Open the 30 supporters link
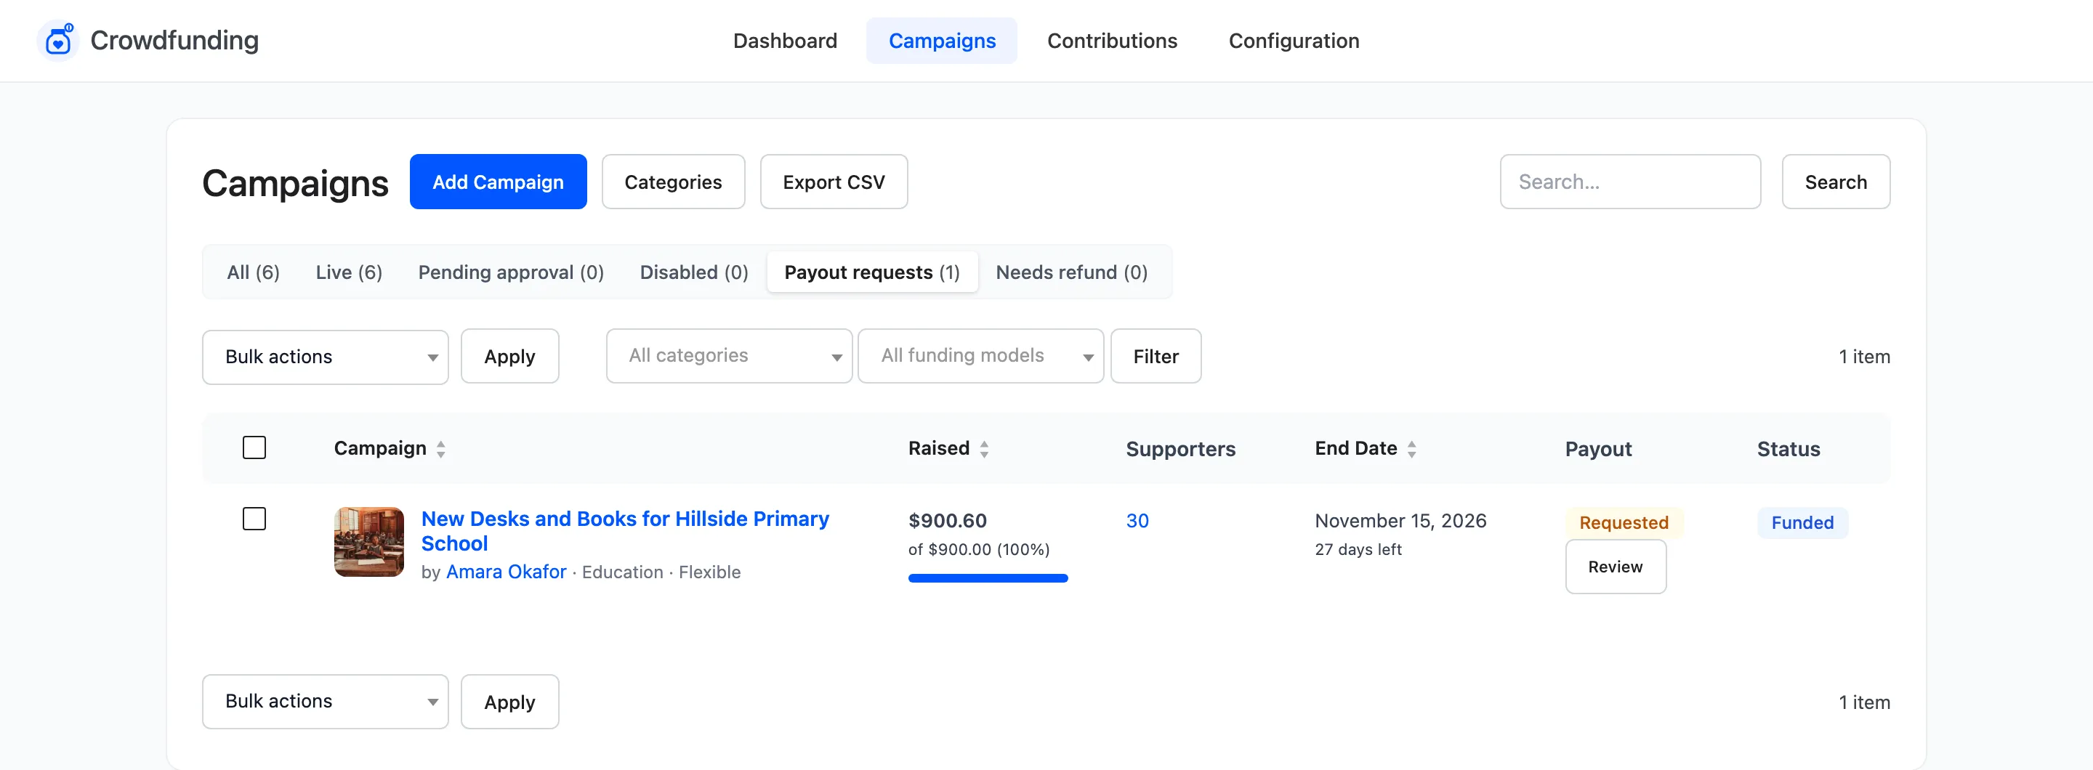Viewport: 2093px width, 770px height. pos(1137,521)
